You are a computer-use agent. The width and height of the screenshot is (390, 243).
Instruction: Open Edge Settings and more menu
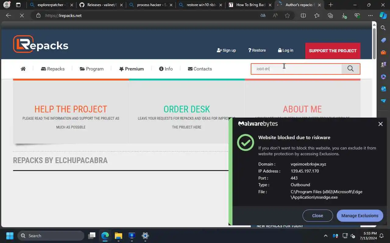pyautogui.click(x=370, y=15)
